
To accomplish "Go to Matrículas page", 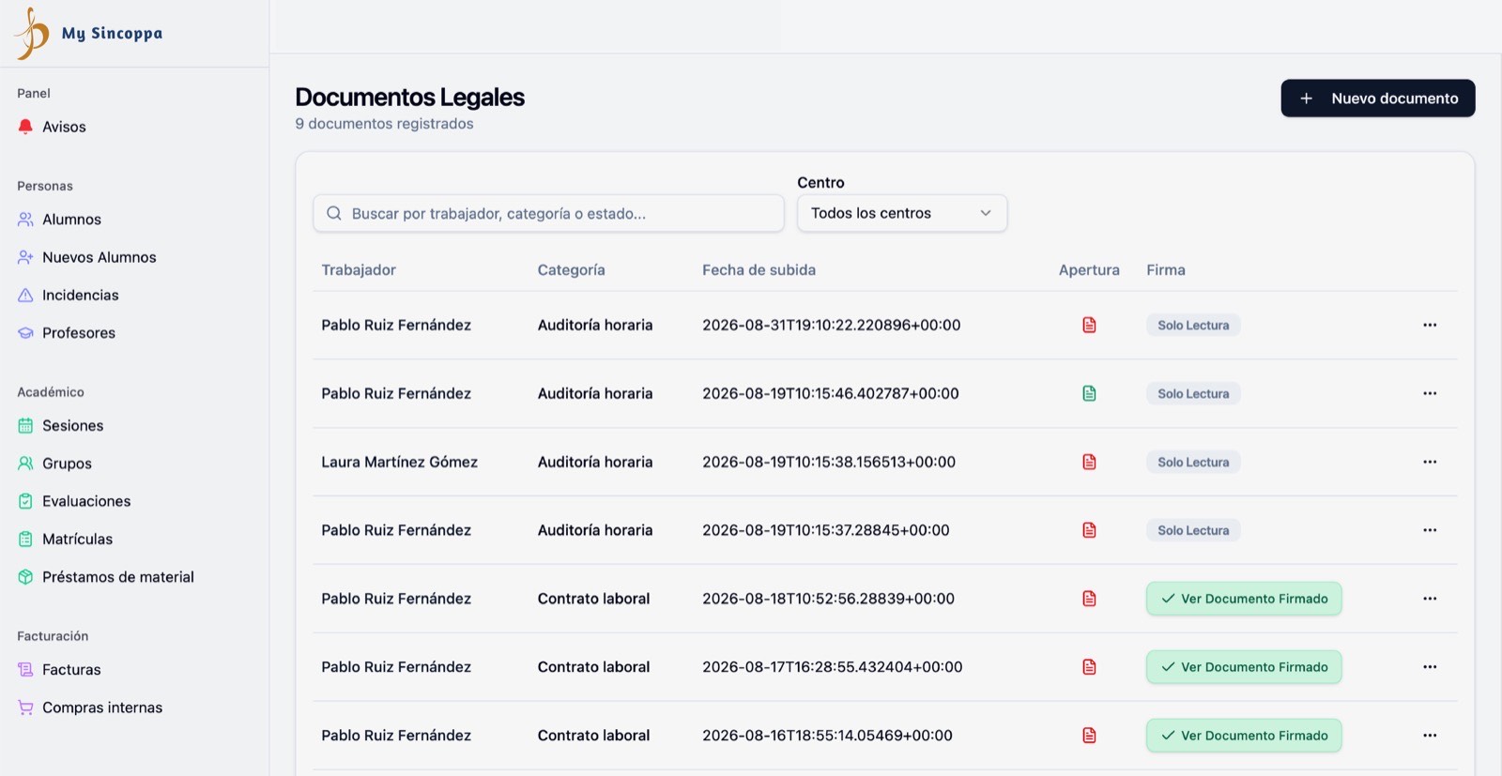I will [x=77, y=540].
